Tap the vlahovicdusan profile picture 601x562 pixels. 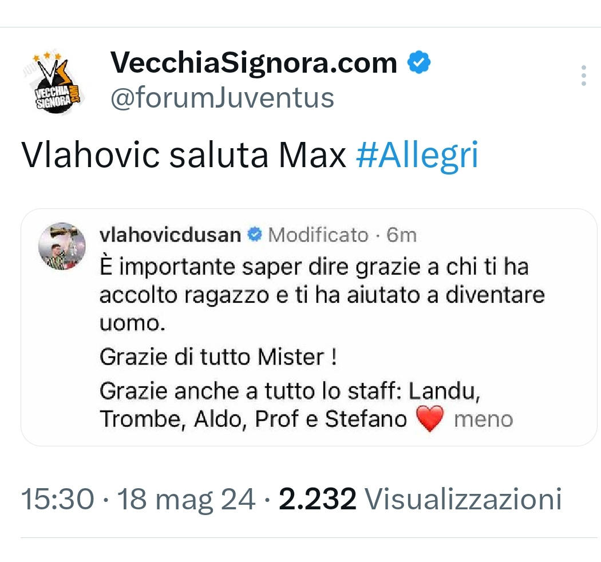click(x=61, y=246)
